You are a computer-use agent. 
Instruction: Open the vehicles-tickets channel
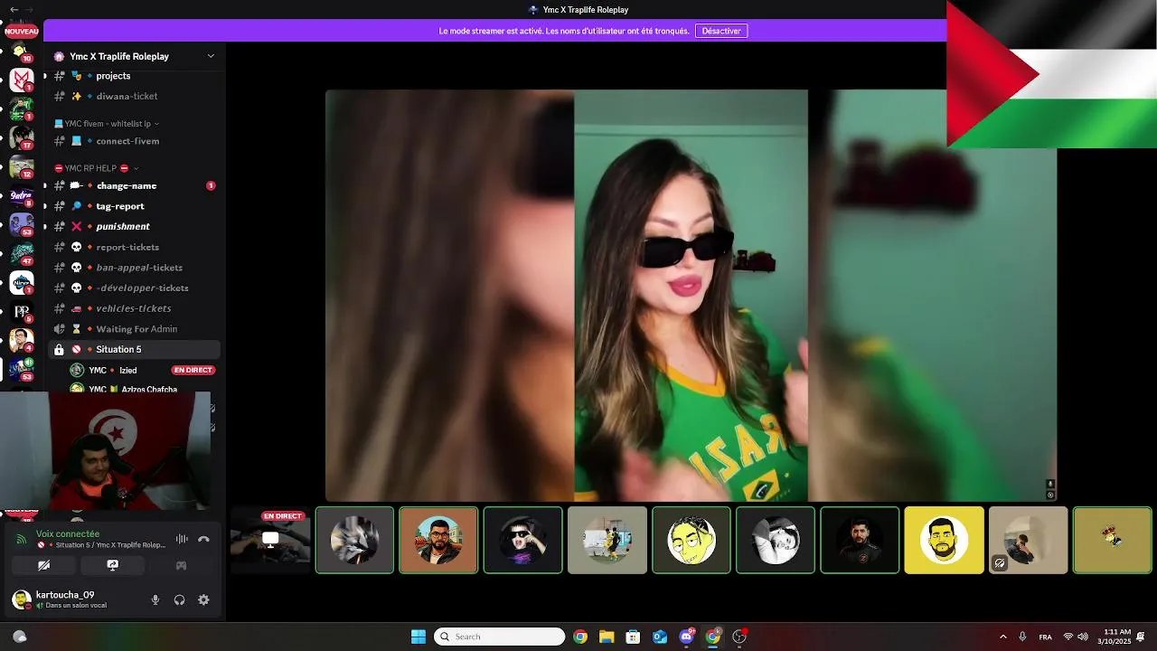pos(134,308)
